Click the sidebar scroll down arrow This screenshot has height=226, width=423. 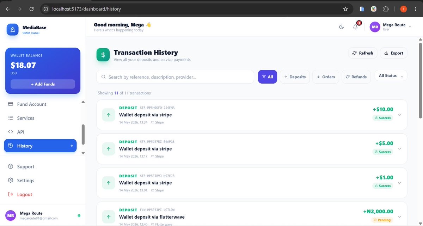tap(83, 153)
